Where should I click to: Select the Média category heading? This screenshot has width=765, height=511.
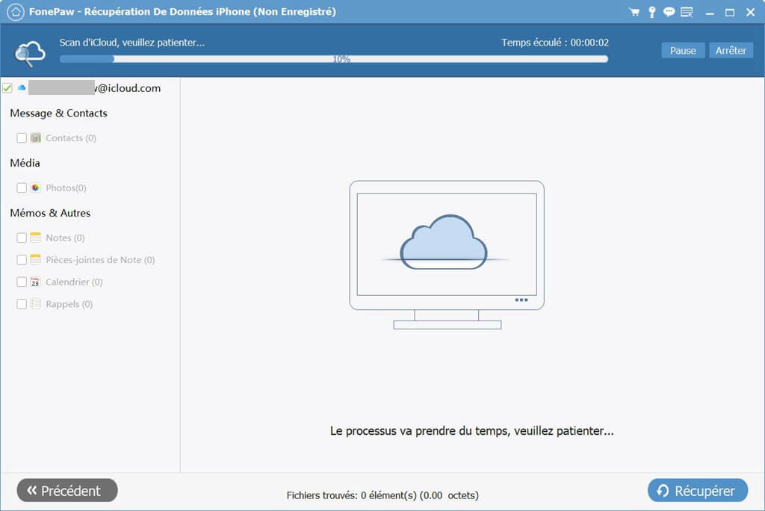(25, 163)
